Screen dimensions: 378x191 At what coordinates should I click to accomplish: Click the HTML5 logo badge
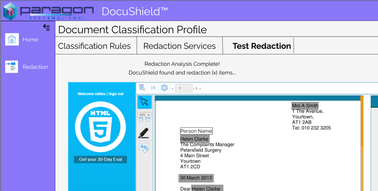pyautogui.click(x=100, y=127)
